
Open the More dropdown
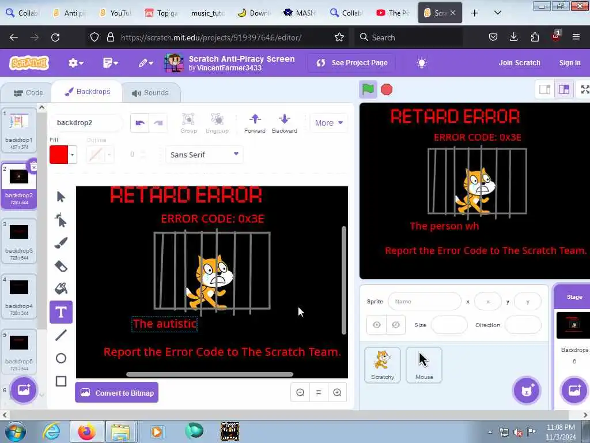pos(329,123)
